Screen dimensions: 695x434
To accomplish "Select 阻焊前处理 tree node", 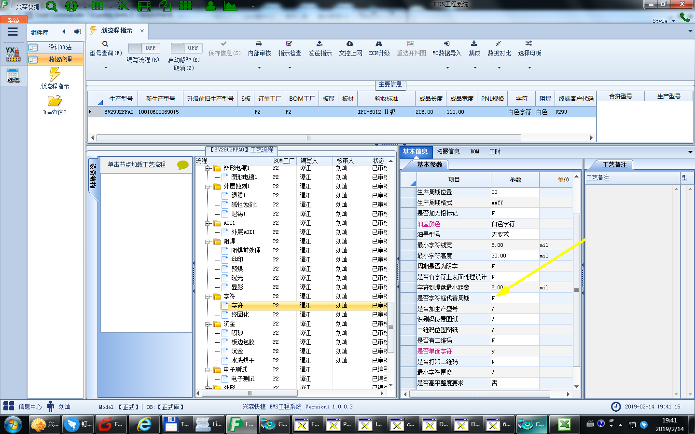I will coord(246,250).
